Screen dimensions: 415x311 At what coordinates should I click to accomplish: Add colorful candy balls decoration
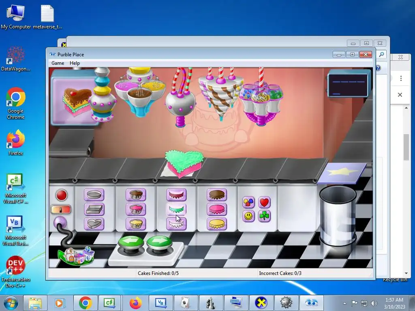coord(248,202)
